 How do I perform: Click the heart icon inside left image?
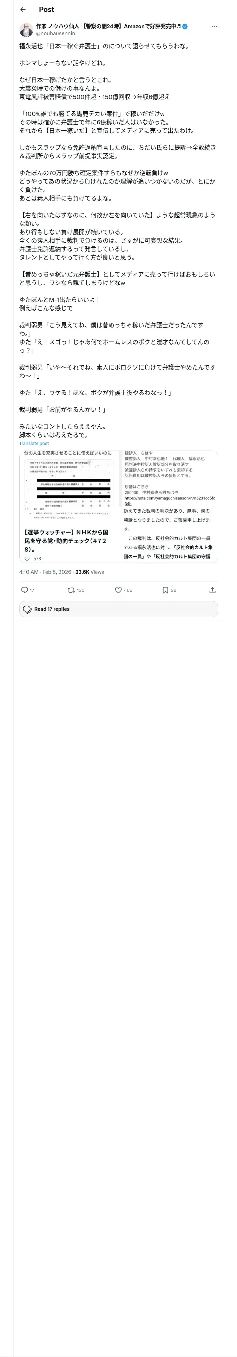[x=27, y=558]
